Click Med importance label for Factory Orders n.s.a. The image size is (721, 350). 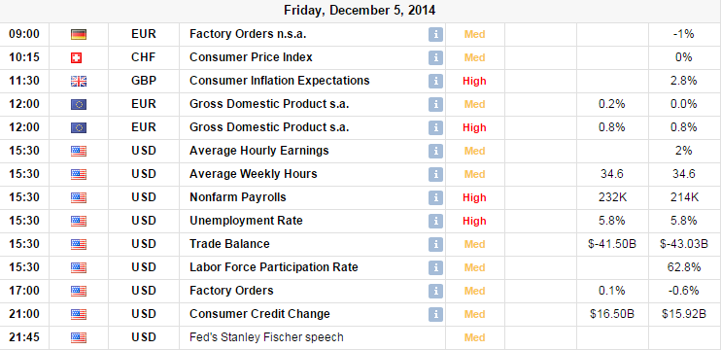click(474, 34)
